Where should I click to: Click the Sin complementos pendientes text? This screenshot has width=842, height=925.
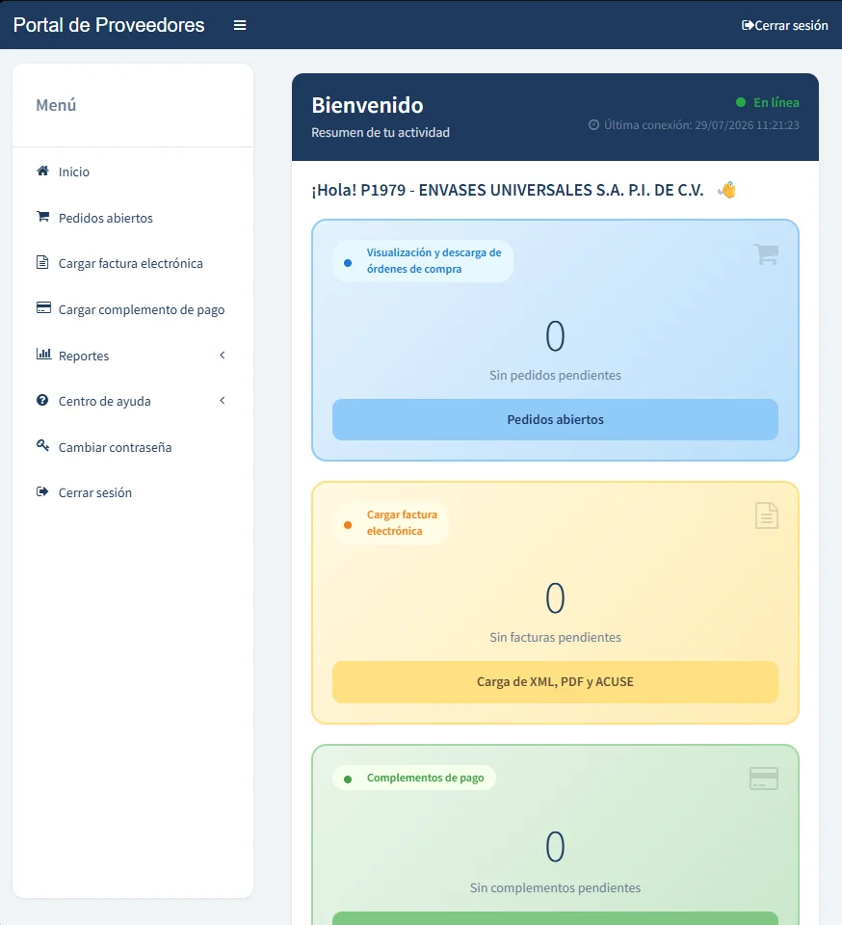click(x=555, y=887)
